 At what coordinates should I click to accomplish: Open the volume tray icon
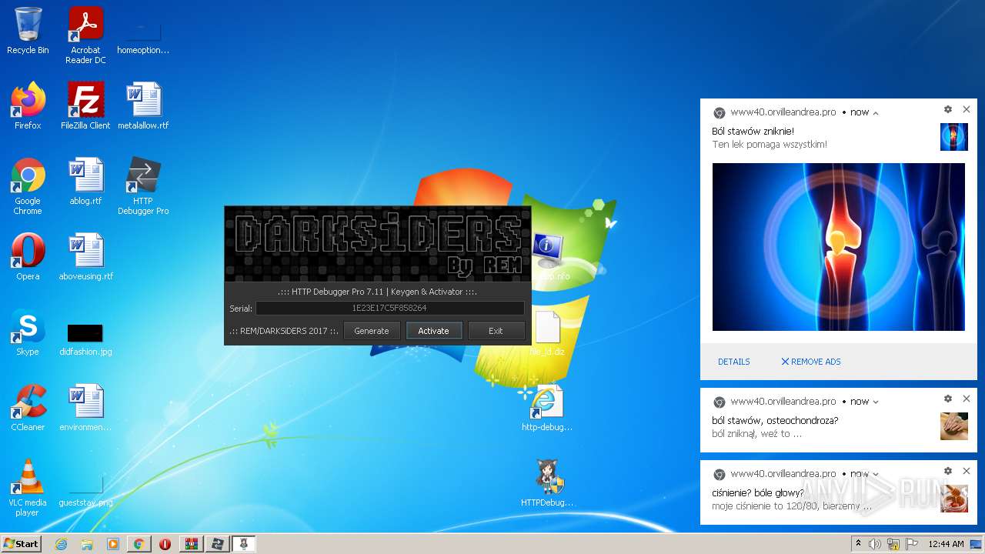pyautogui.click(x=874, y=544)
